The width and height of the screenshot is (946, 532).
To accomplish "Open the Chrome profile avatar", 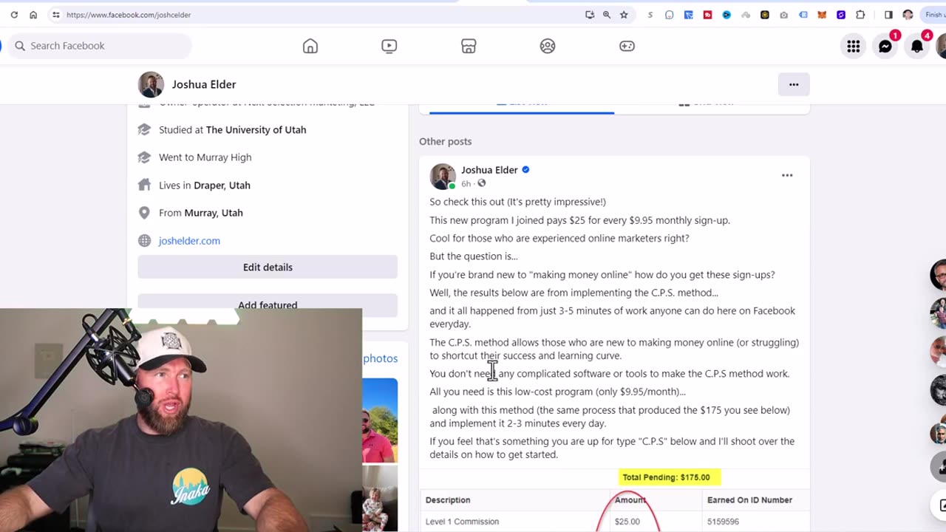I will (908, 15).
